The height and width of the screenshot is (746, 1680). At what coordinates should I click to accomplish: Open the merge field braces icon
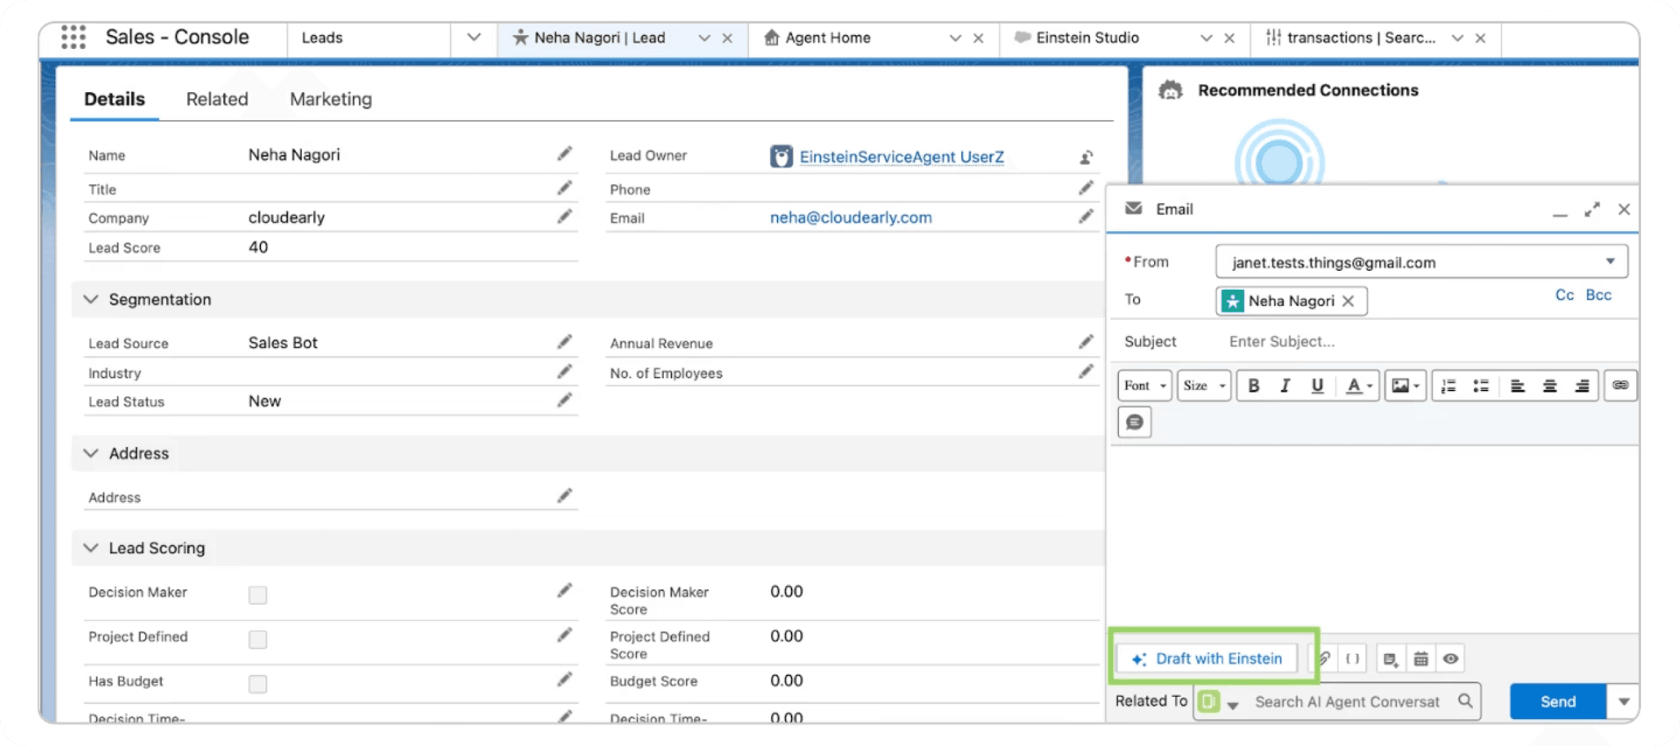(1352, 659)
